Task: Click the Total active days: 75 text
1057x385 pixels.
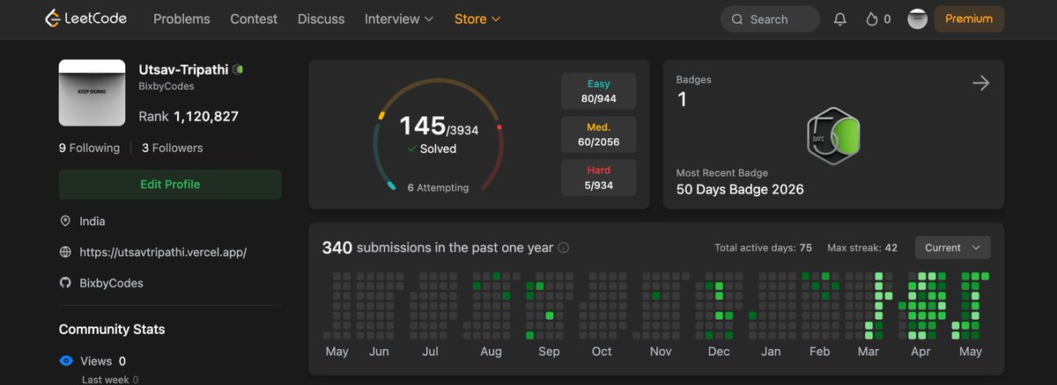Action: (x=763, y=248)
